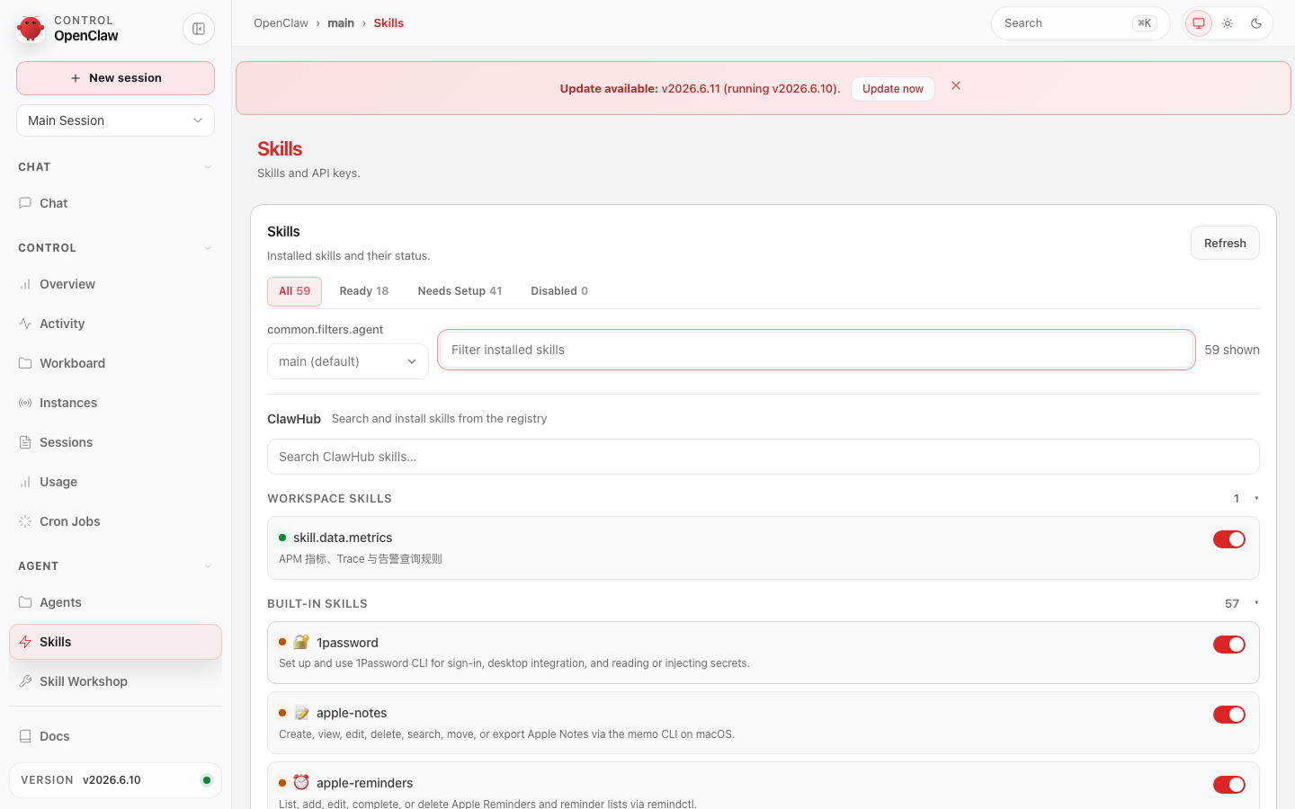The height and width of the screenshot is (809, 1295).
Task: Click the apple-reminders alarm clock icon
Action: tap(301, 782)
